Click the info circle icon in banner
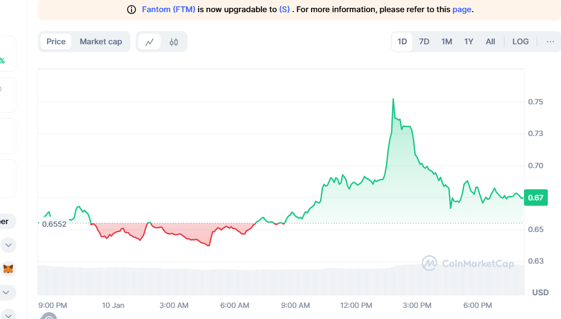561x319 pixels. click(x=132, y=9)
